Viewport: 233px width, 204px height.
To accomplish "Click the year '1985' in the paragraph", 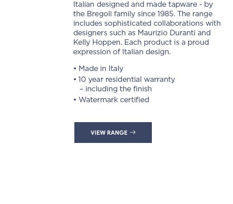I will click(x=166, y=14).
